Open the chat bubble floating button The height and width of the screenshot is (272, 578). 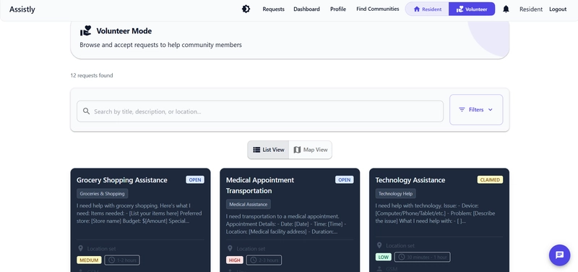click(x=559, y=255)
